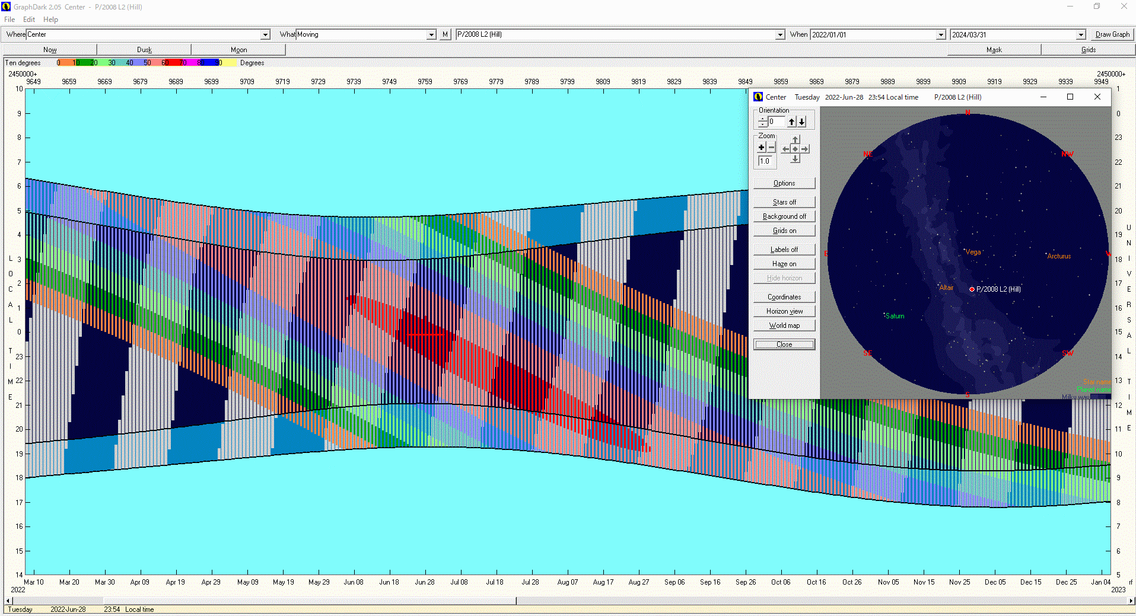
Task: Click the red 60-degree legend swatch
Action: pos(173,63)
